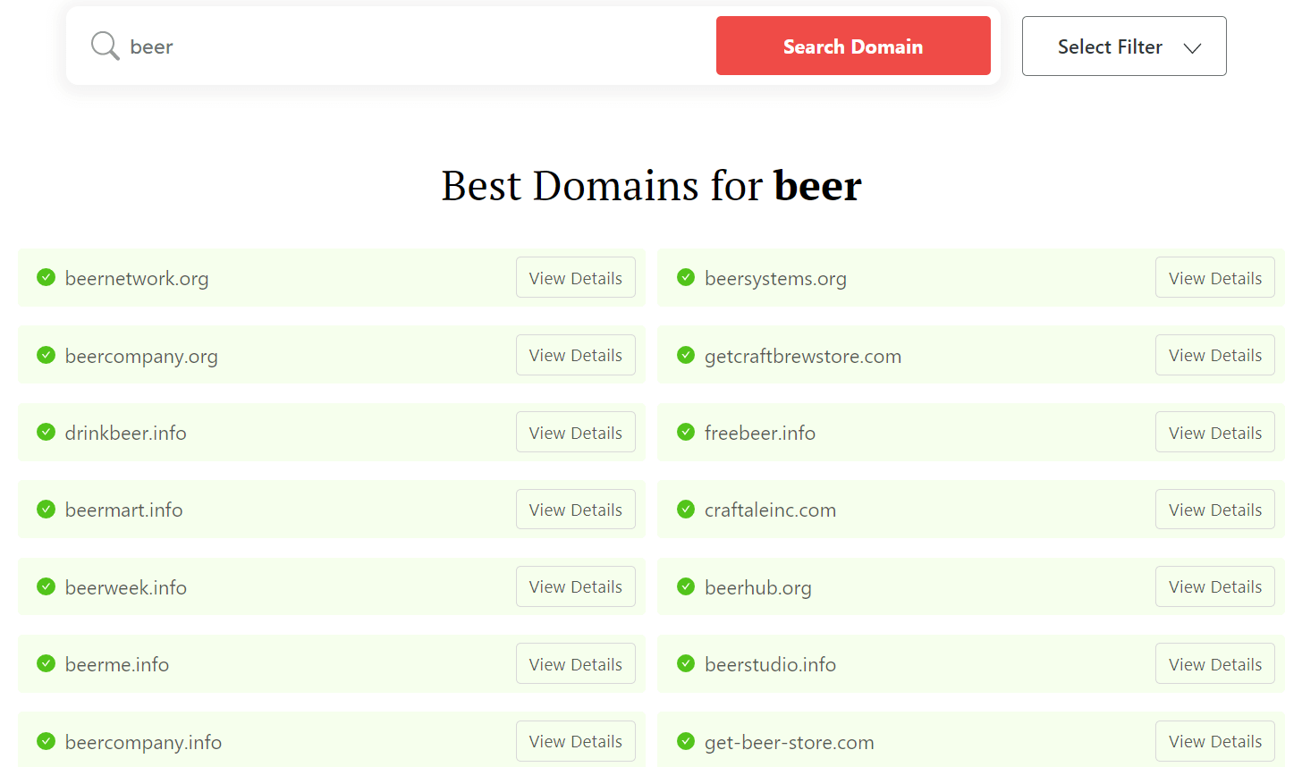Click green check icon beside craftaleinc.com
The height and width of the screenshot is (767, 1302).
tap(686, 510)
